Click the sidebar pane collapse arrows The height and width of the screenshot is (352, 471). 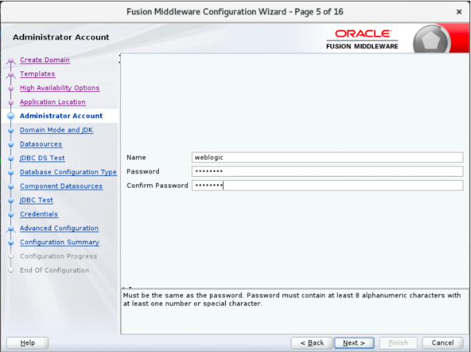click(x=119, y=59)
